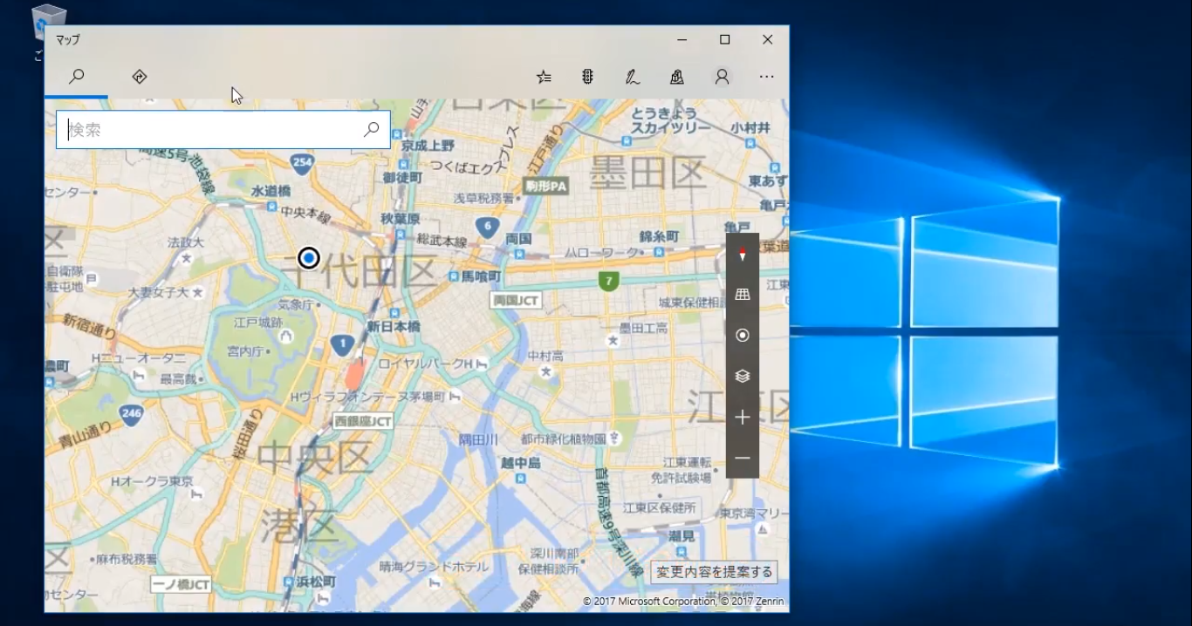This screenshot has height=626, width=1192.
Task: Show my location with the target icon
Action: click(743, 335)
